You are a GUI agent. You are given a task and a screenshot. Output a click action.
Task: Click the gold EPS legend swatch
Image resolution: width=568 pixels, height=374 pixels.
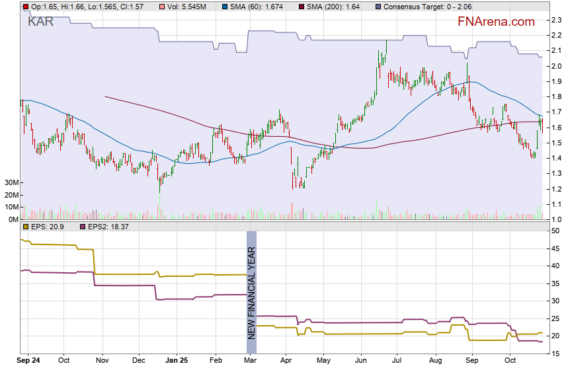click(x=26, y=227)
